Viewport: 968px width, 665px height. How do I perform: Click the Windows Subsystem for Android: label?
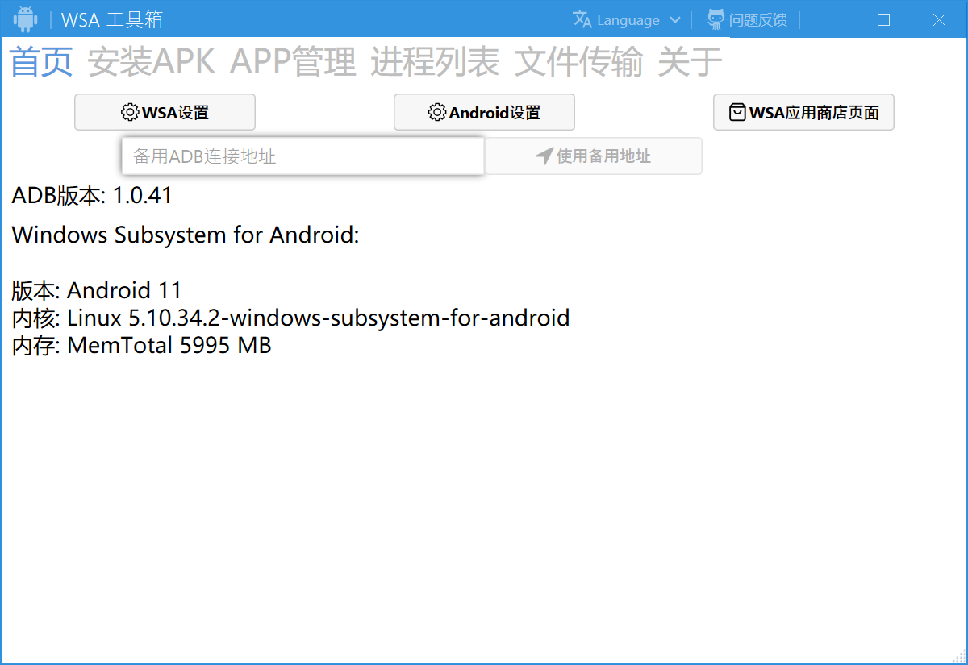(185, 235)
